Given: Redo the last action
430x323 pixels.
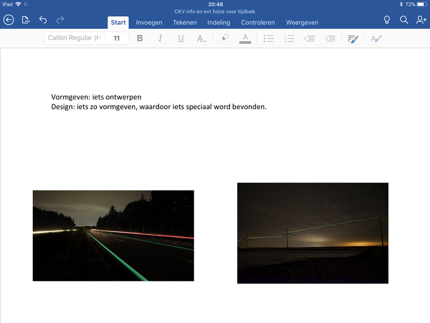Looking at the screenshot, I should pyautogui.click(x=60, y=20).
